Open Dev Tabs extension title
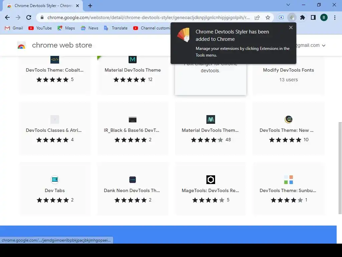342x257 pixels. click(x=55, y=190)
